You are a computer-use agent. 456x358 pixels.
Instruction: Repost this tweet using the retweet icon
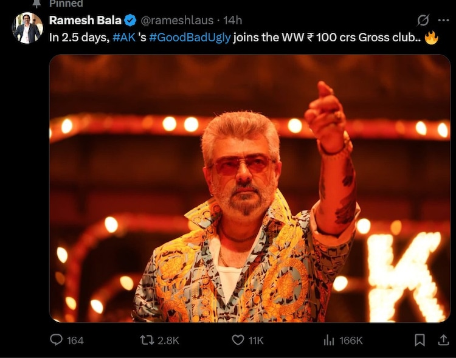pyautogui.click(x=147, y=340)
